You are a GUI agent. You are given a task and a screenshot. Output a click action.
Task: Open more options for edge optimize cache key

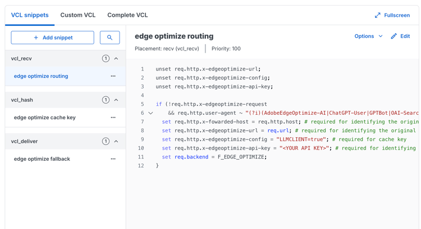point(113,118)
